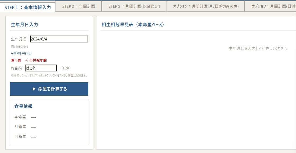Image resolution: width=296 pixels, height=153 pixels.
Task: Click the 本命星 row label
Action: [20, 117]
